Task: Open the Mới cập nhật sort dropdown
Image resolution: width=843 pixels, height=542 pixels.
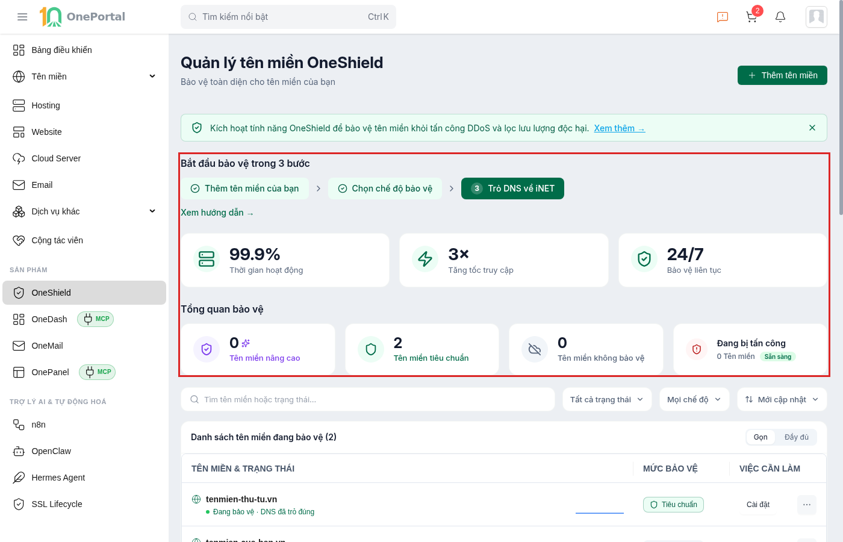Action: 782,399
